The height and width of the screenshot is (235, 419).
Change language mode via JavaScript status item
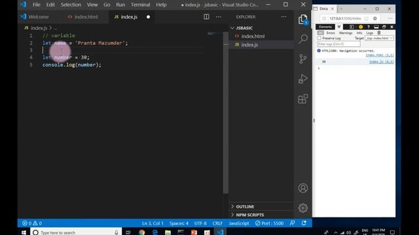point(238,223)
